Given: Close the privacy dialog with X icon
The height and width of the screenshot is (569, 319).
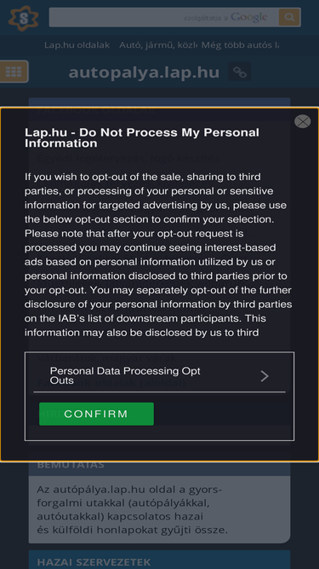Looking at the screenshot, I should coord(302,121).
